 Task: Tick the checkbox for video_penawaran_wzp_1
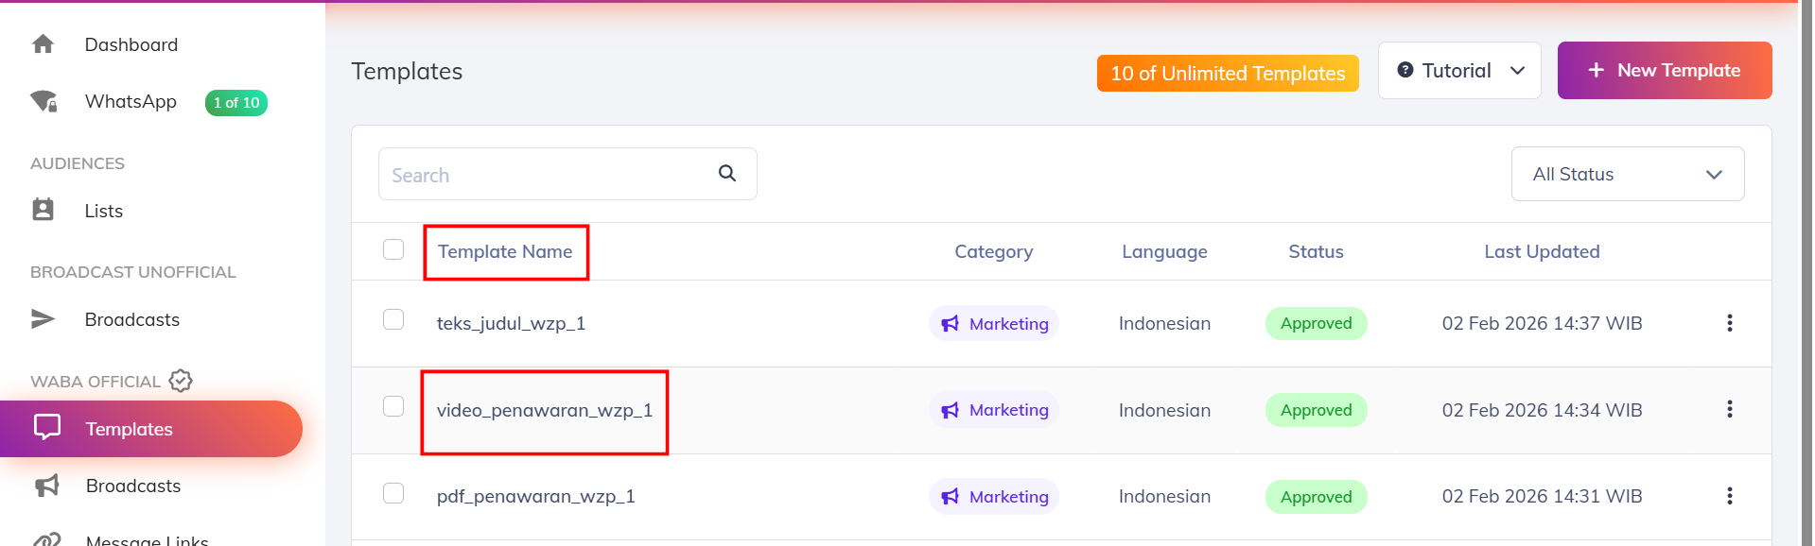[x=393, y=406]
